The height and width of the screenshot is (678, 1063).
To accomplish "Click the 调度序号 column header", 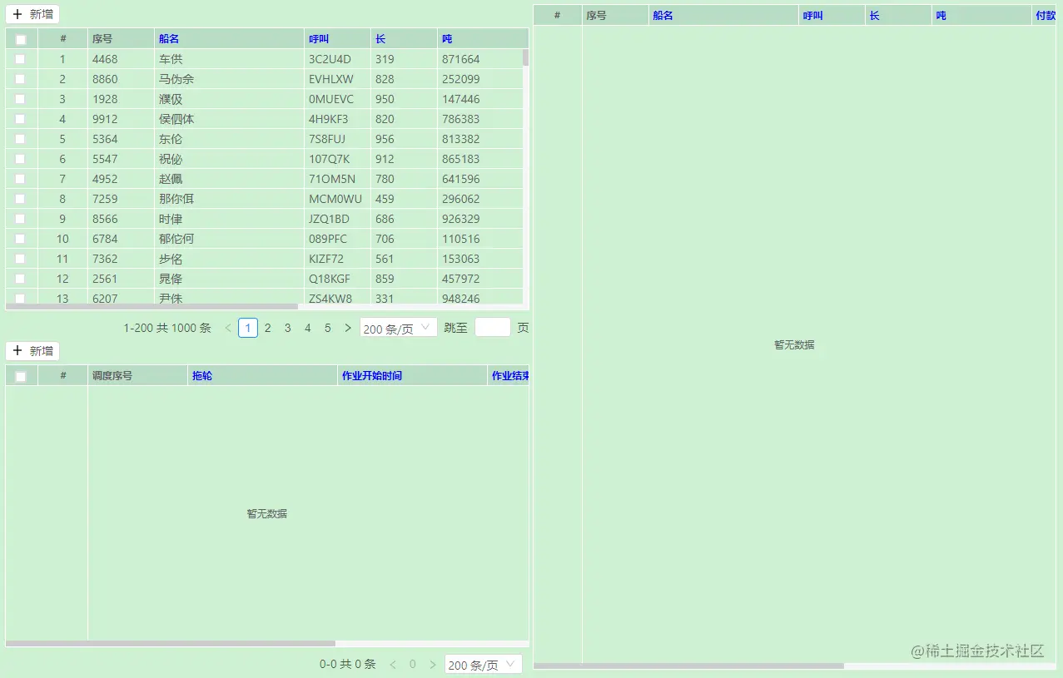I will point(138,376).
